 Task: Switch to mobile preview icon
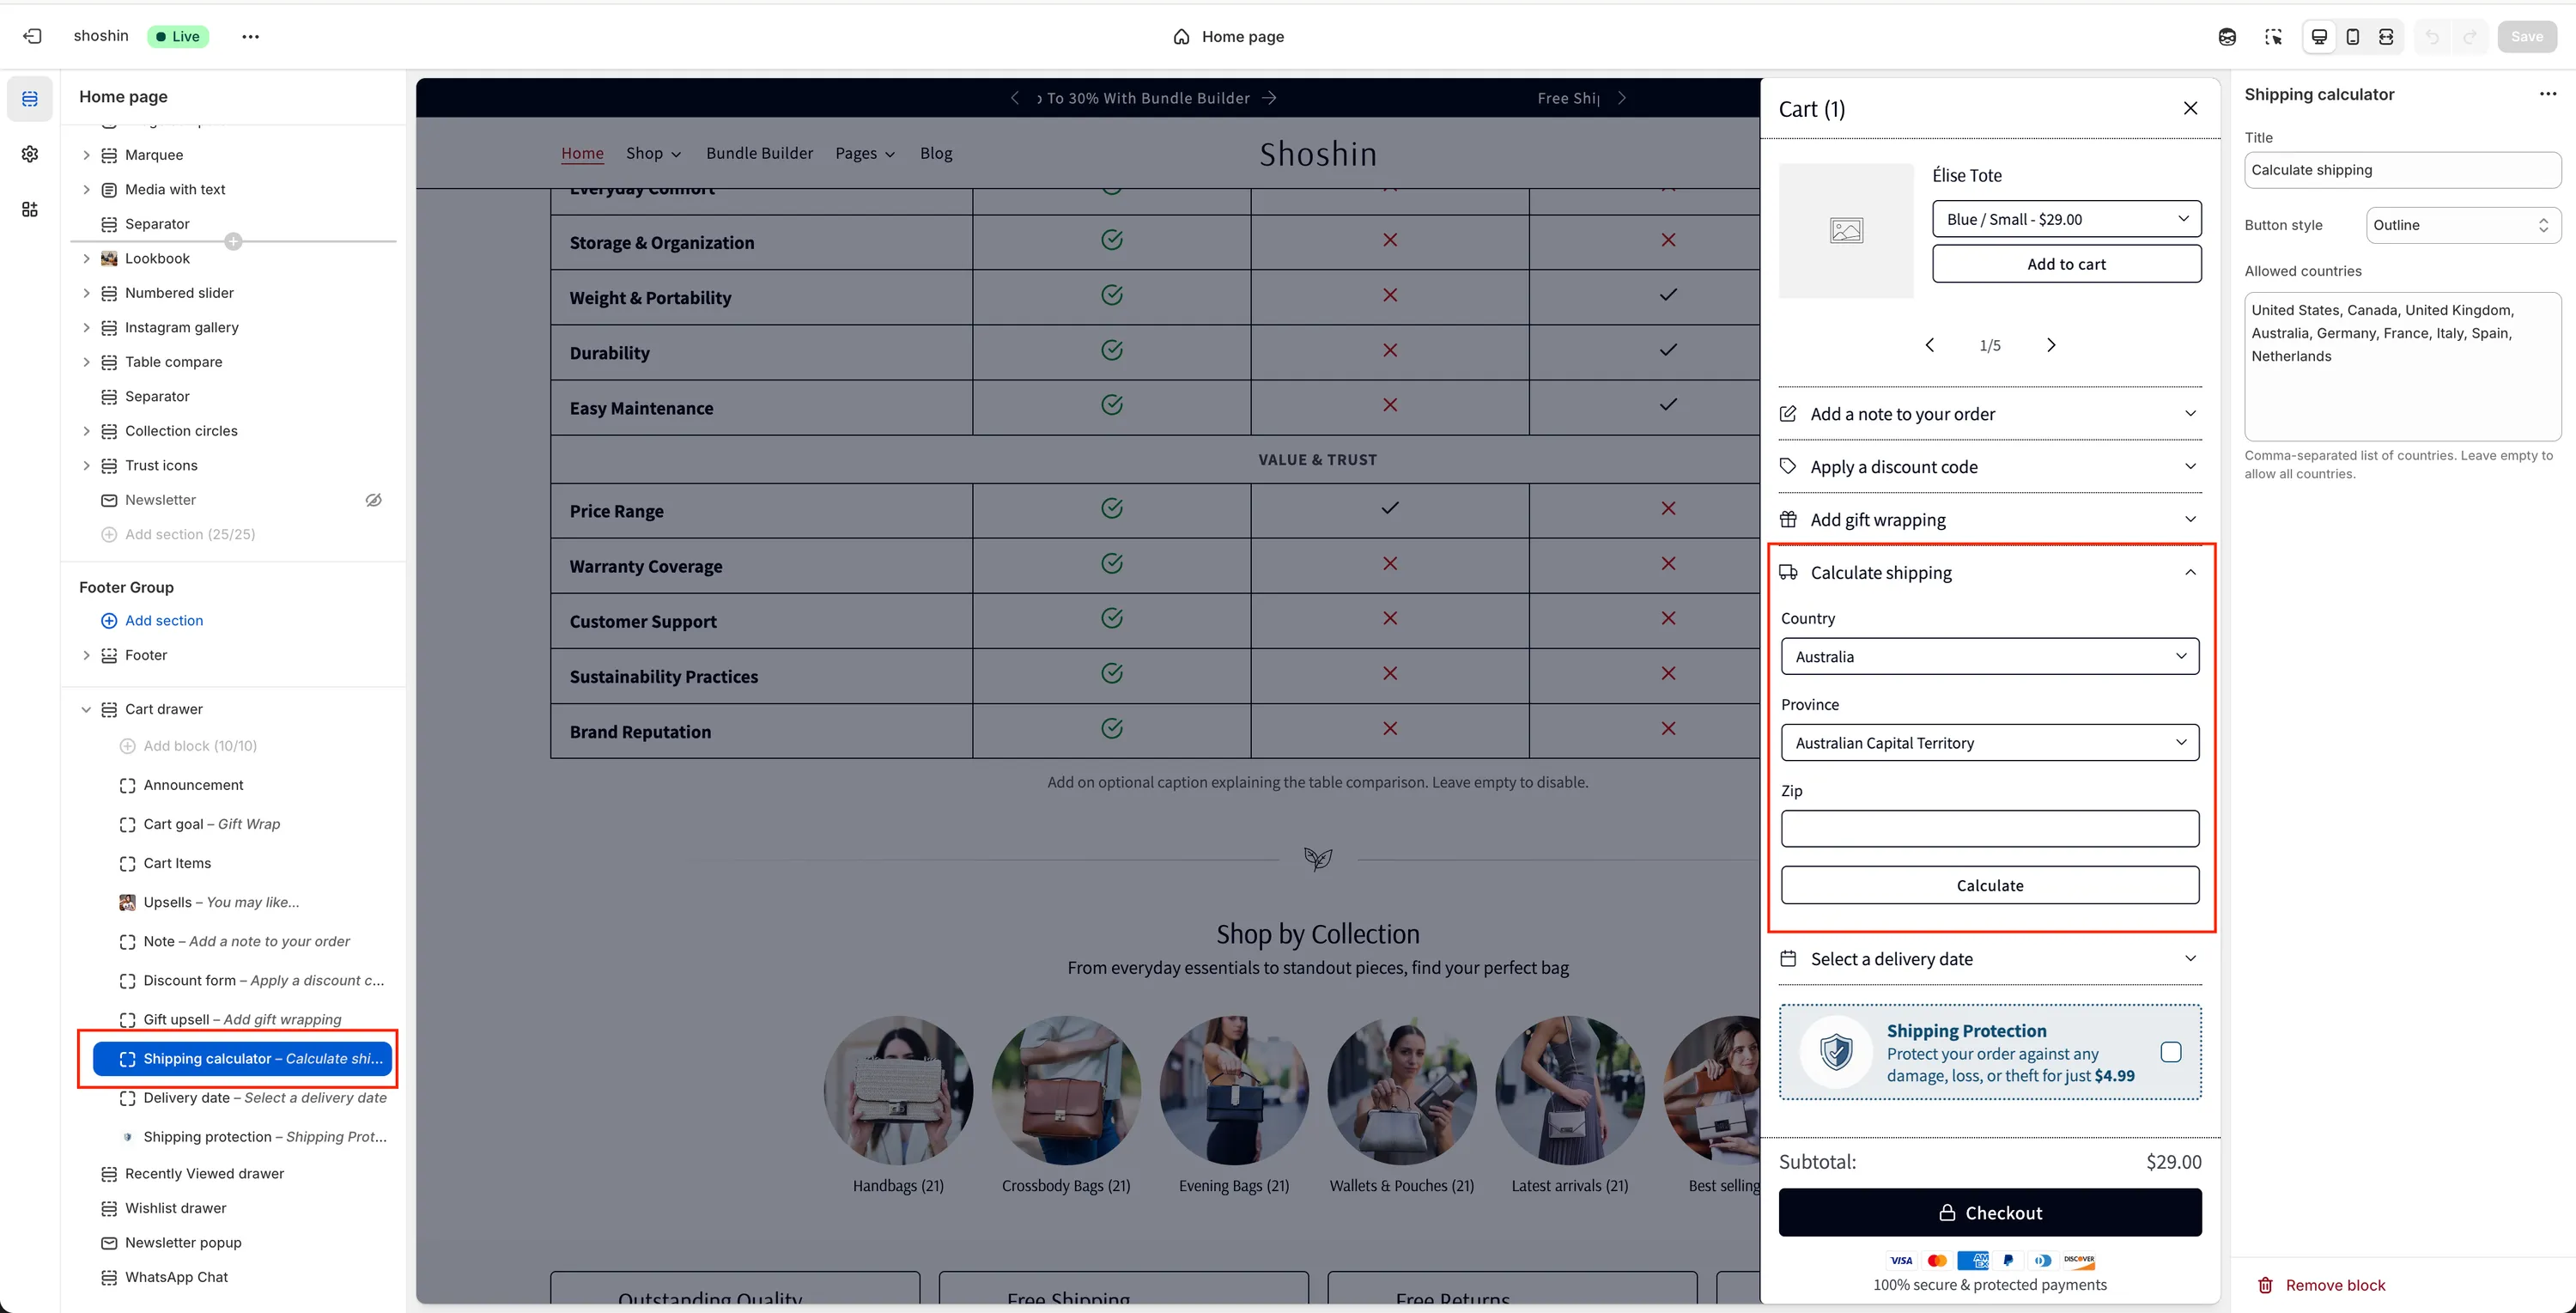click(2352, 36)
